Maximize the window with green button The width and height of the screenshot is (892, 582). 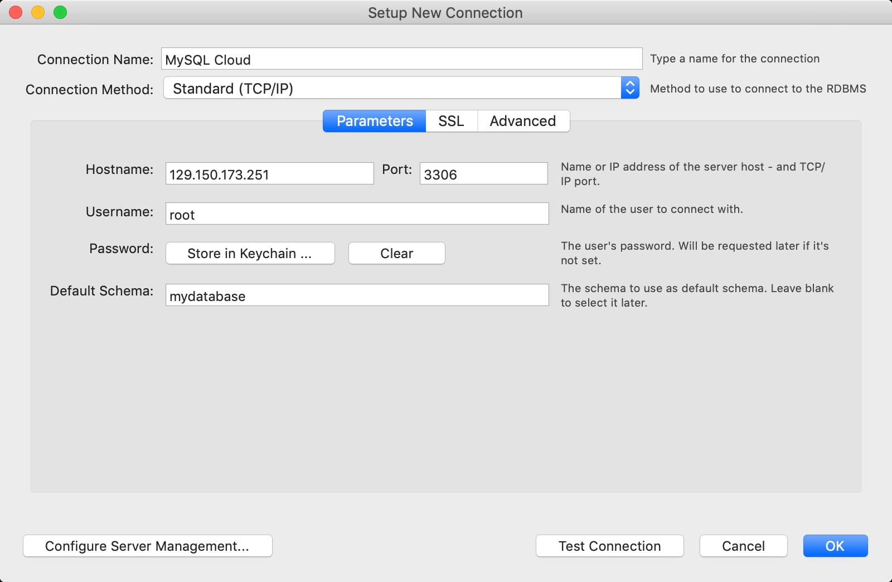(60, 12)
